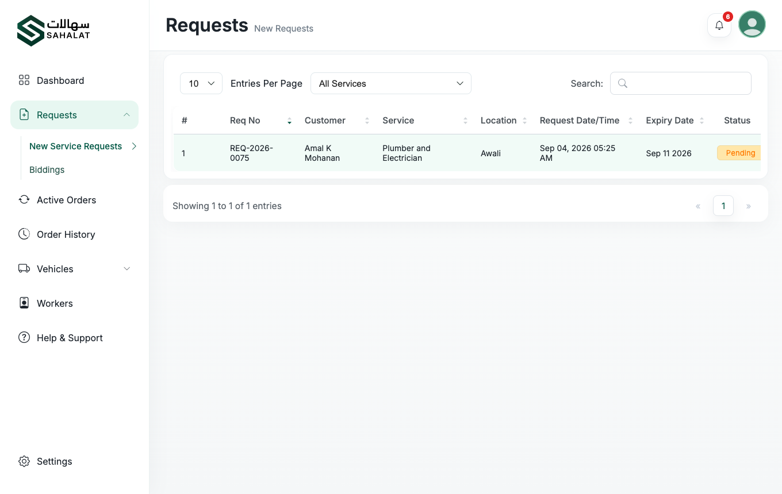
Task: Open the notifications bell
Action: click(x=719, y=25)
